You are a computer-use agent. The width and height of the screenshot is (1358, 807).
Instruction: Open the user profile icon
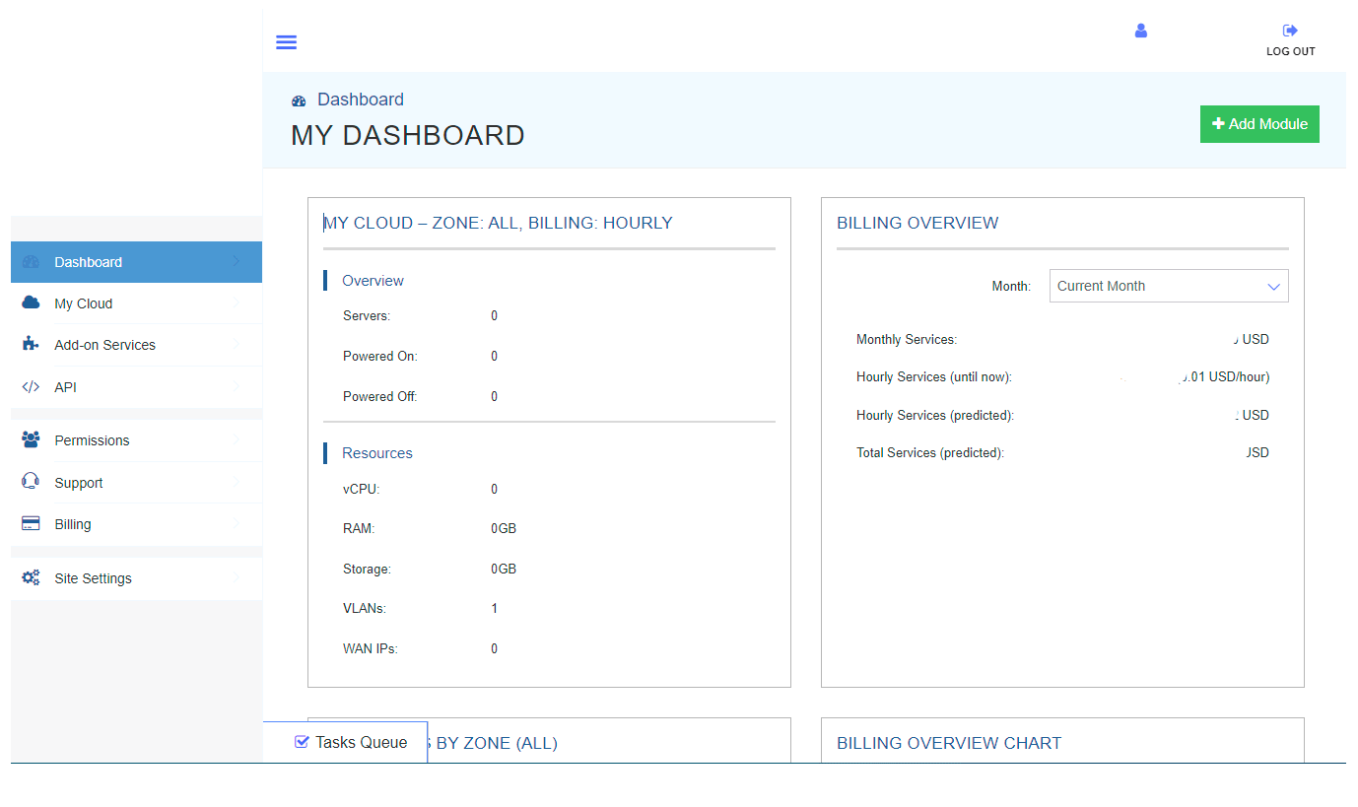1141,31
